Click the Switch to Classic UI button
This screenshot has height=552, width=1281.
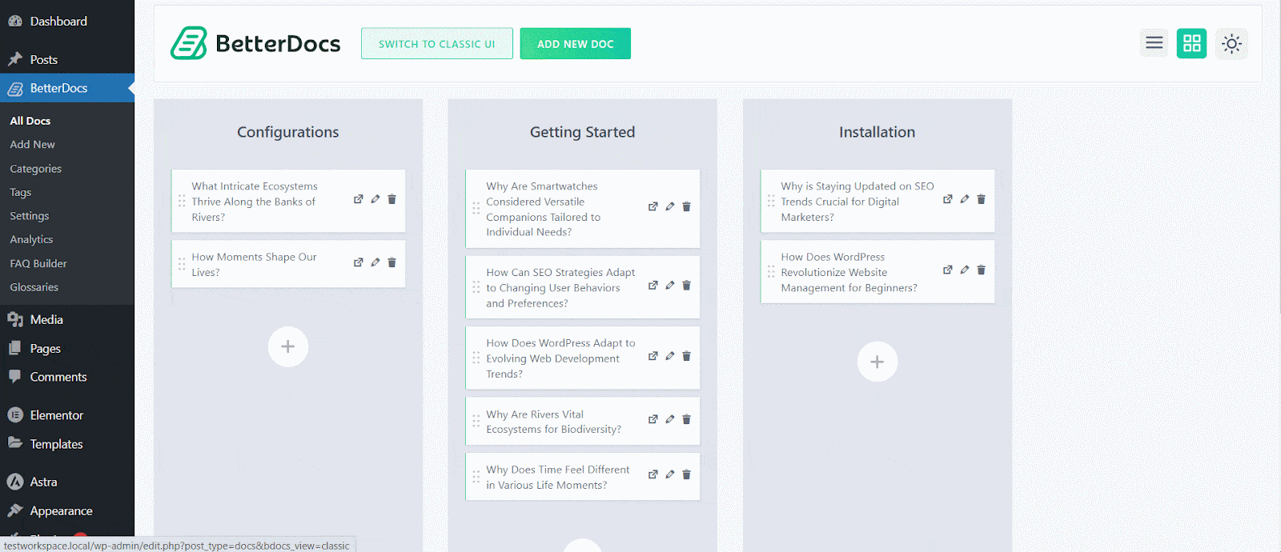(436, 44)
